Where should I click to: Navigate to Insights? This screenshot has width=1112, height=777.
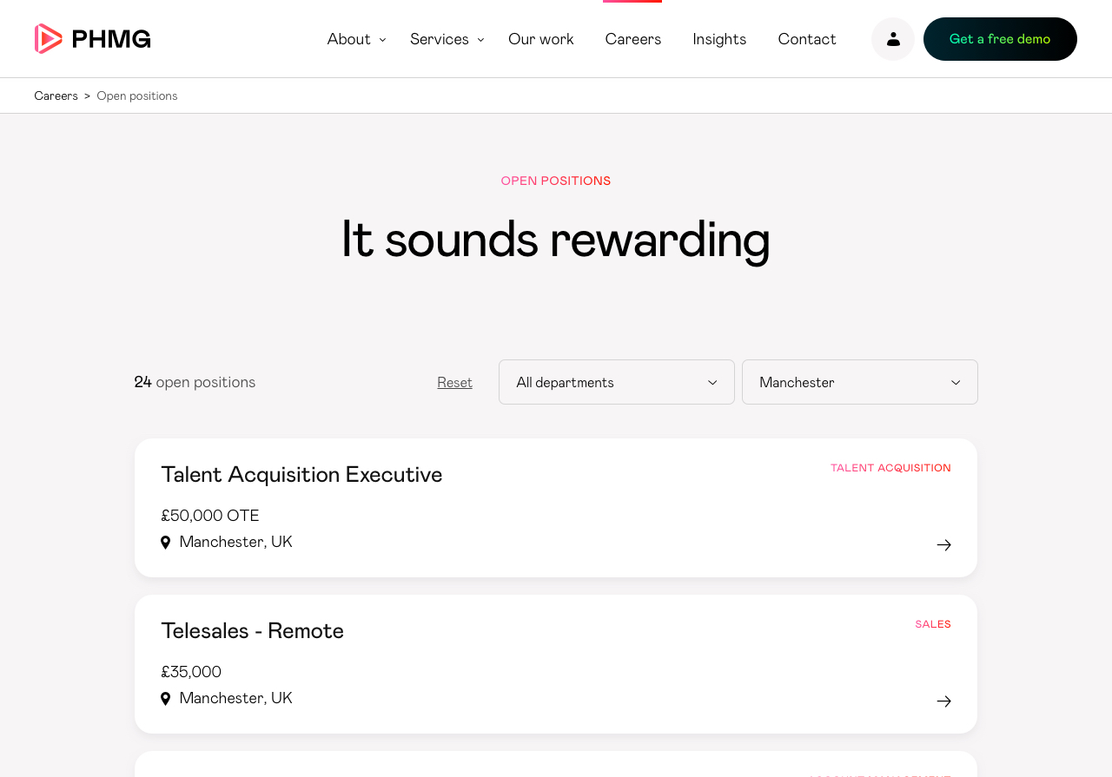719,39
